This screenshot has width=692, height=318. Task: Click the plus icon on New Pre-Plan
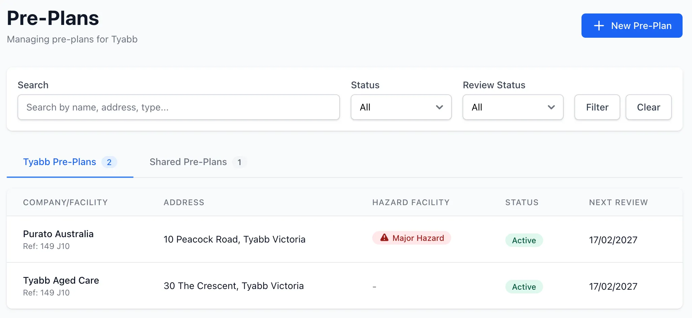599,26
